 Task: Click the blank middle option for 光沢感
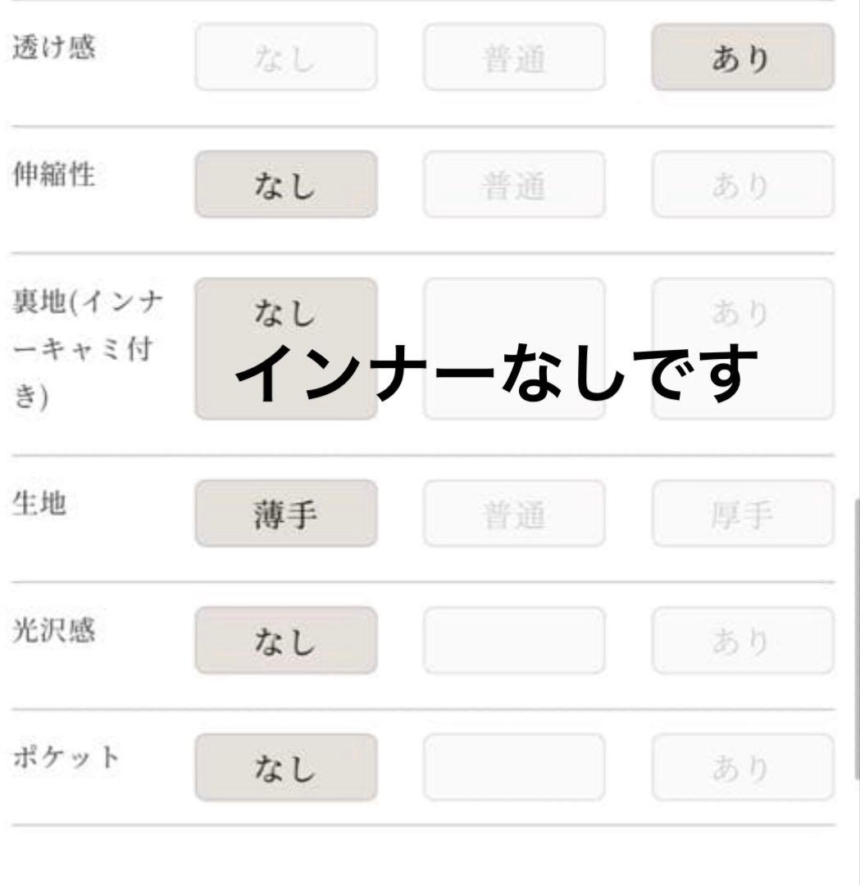tap(514, 641)
